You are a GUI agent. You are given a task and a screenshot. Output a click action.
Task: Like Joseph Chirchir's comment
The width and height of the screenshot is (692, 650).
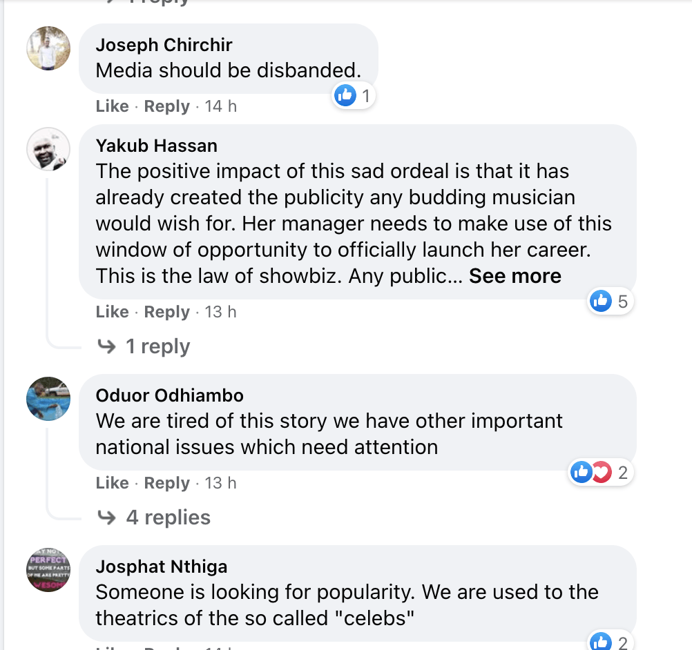click(112, 106)
